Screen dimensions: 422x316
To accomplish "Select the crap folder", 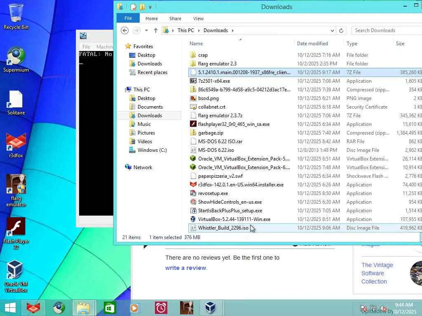I will click(x=203, y=55).
